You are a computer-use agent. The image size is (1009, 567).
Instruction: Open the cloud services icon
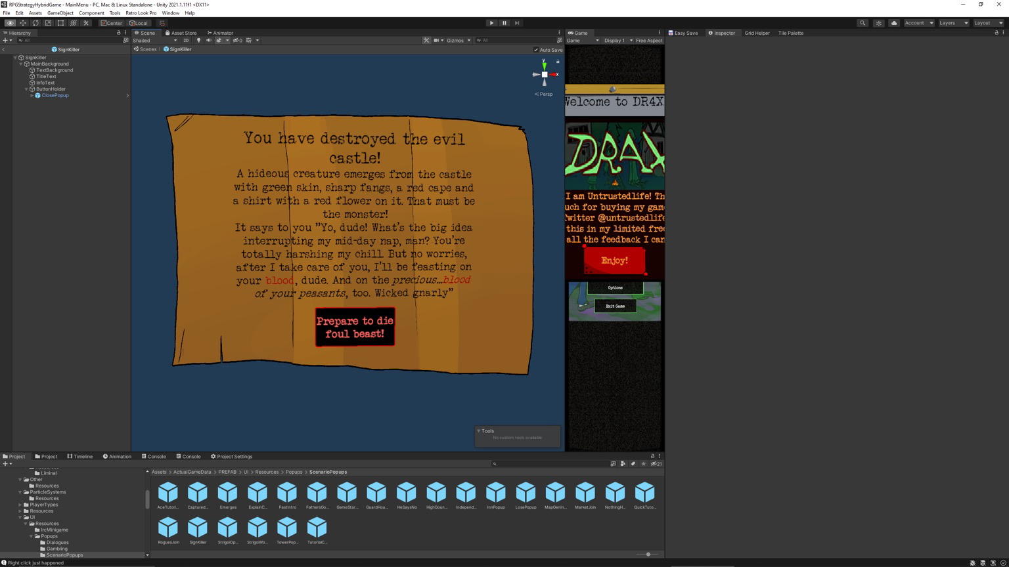click(894, 23)
